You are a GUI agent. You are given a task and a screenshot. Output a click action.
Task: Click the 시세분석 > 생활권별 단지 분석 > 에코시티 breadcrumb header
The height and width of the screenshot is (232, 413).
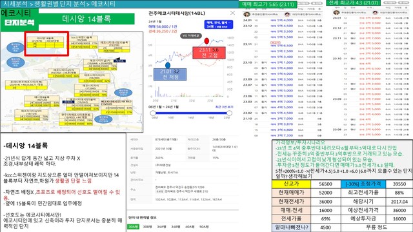click(x=119, y=4)
